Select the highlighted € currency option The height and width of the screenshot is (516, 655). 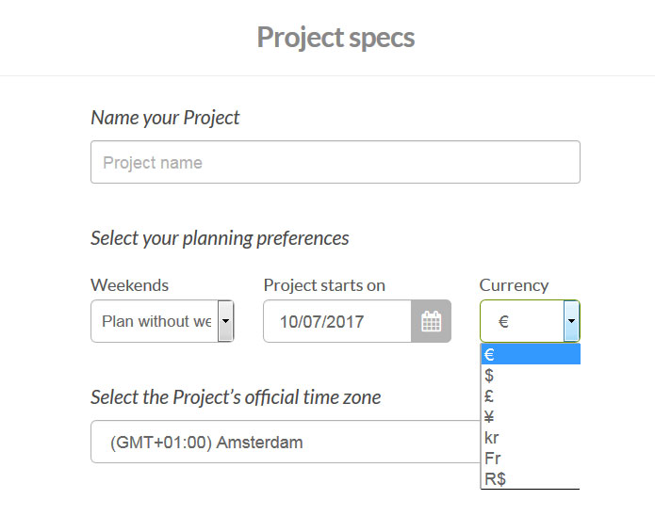530,355
